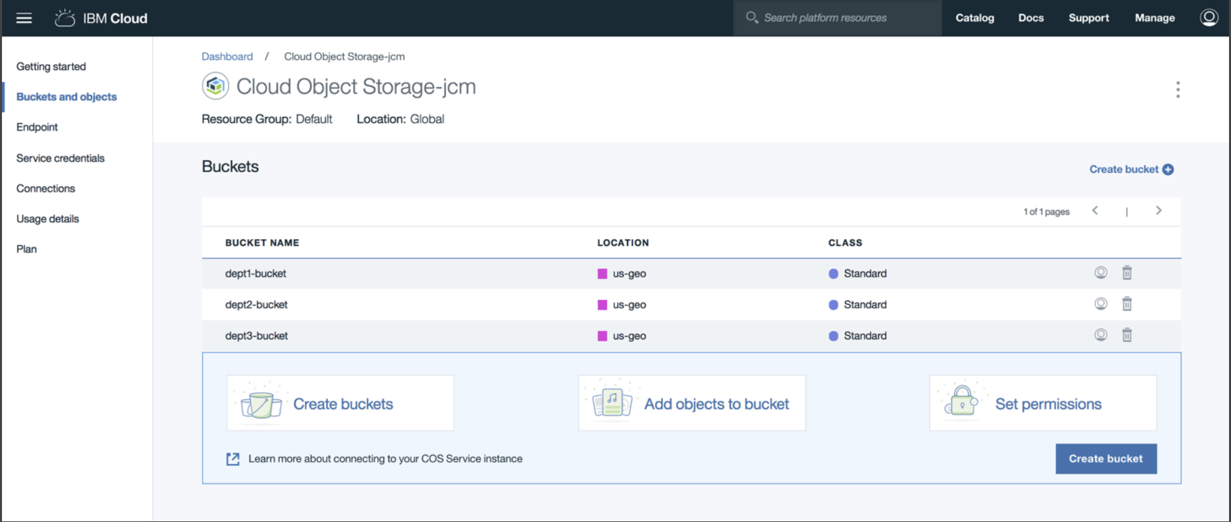Click the LOCATION column header

623,243
